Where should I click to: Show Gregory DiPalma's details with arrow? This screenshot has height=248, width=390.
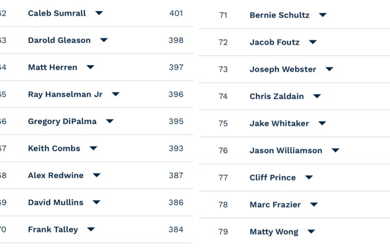click(x=110, y=122)
